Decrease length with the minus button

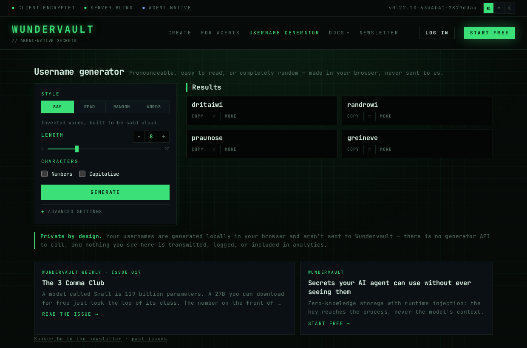click(x=139, y=137)
